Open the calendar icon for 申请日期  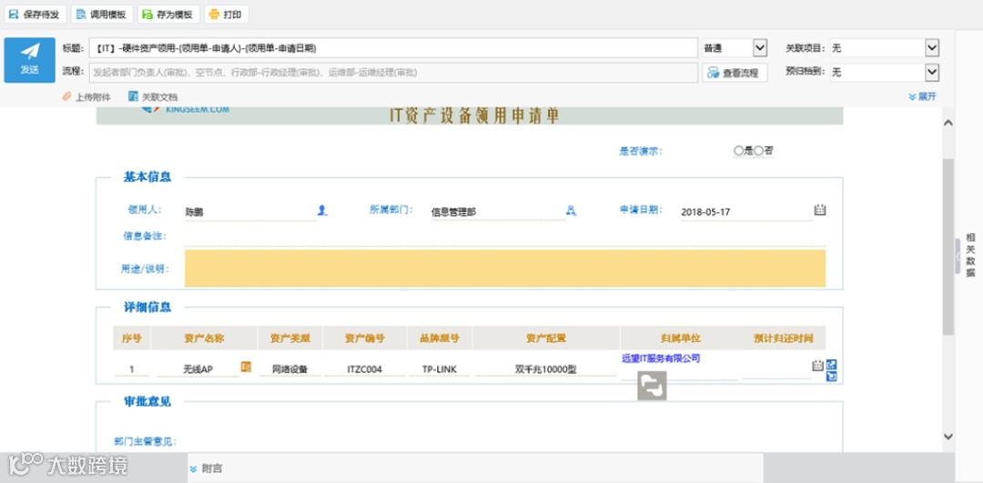pyautogui.click(x=820, y=210)
